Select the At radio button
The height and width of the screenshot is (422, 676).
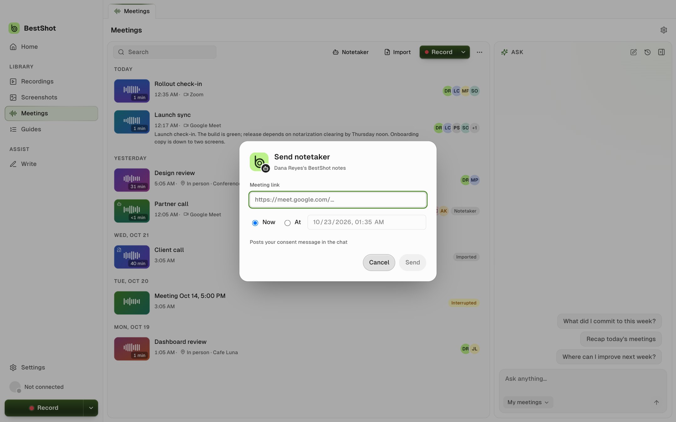(287, 223)
